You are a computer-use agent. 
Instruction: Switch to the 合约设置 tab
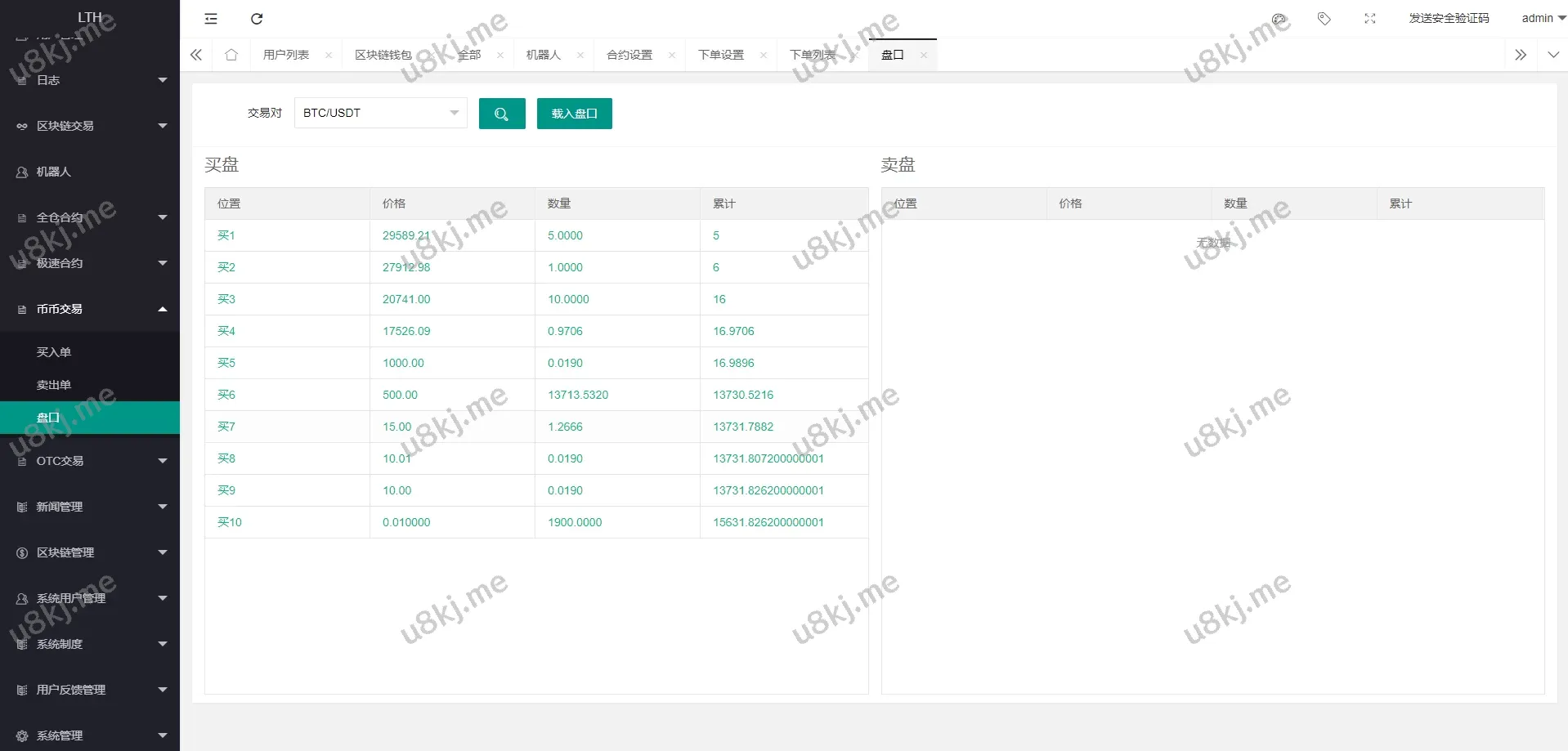[x=629, y=55]
